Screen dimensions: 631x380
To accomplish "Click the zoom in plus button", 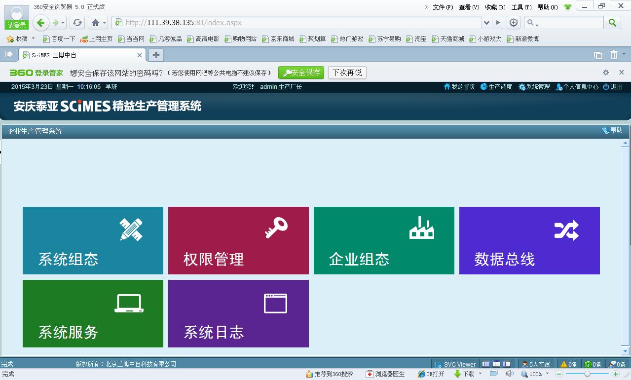I will coord(616,374).
